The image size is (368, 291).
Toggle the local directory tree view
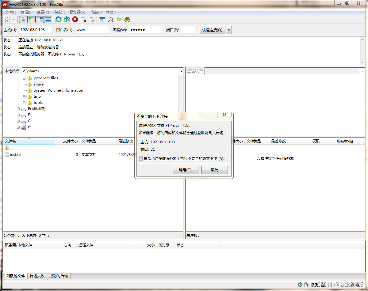pos(32,19)
